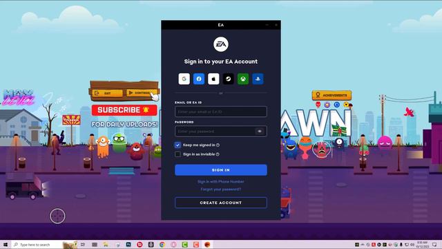Click the taskbar clock and date

click(422, 244)
